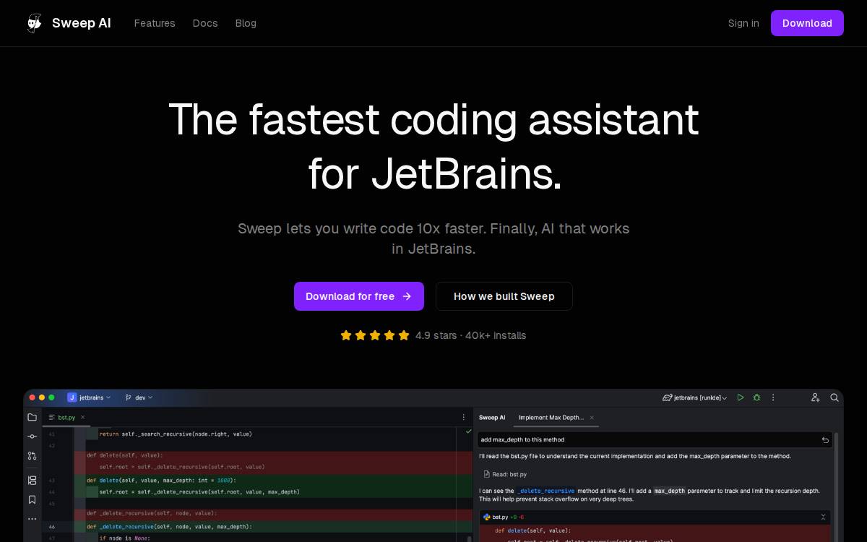Click the green checkmark inspection icon in editor

click(x=468, y=431)
